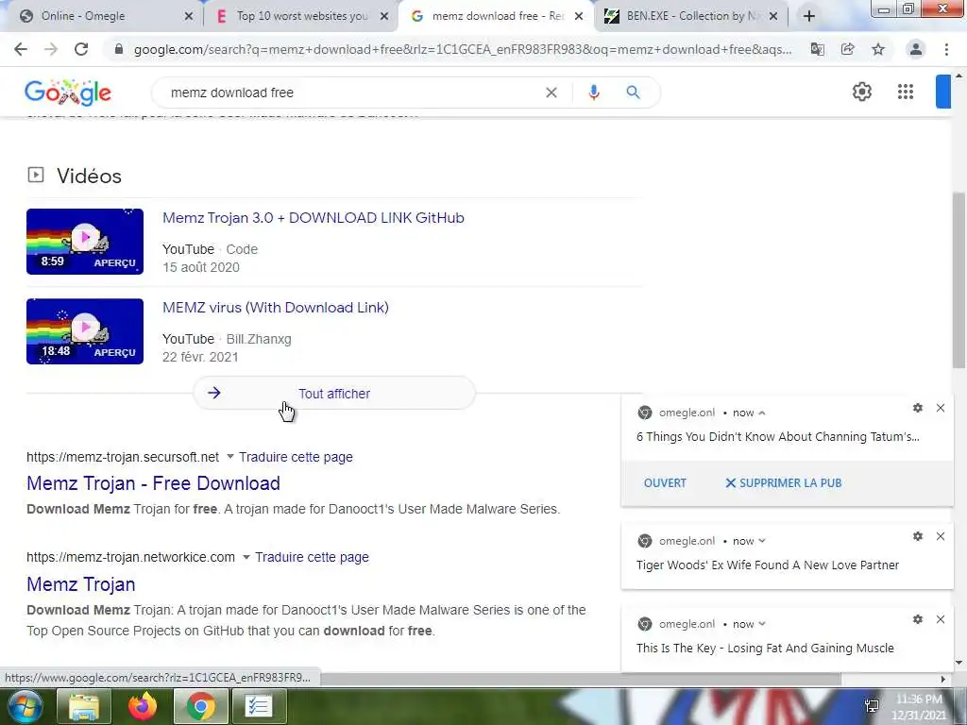This screenshot has width=967, height=725.
Task: Click the blue Google sign-in button
Action: (943, 92)
